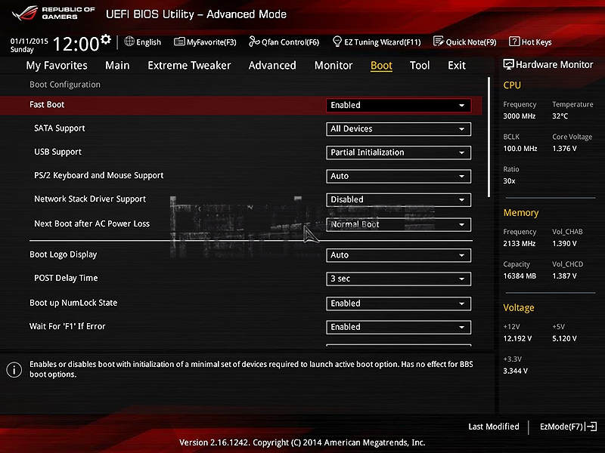Click the globe language icon
605x453 pixels.
pos(129,42)
